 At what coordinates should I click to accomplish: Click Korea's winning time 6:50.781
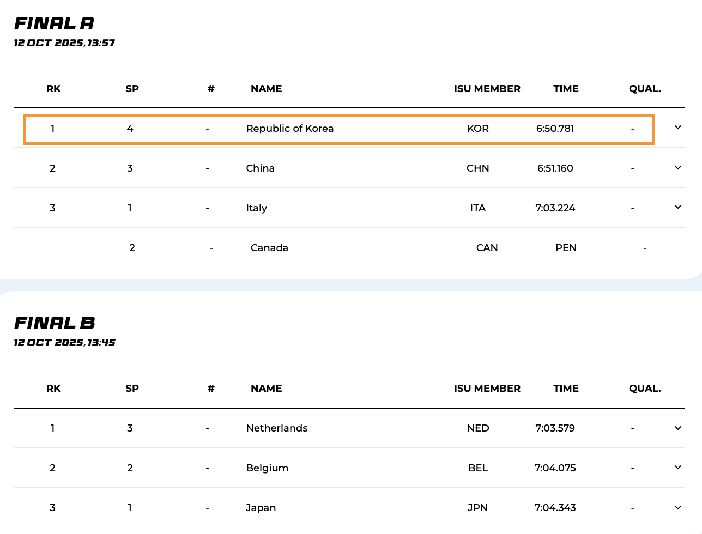(x=555, y=129)
